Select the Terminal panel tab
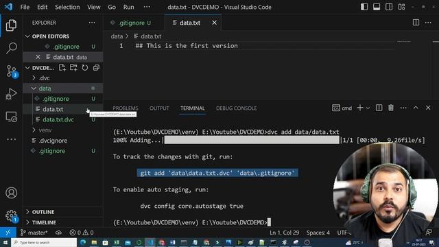The image size is (439, 247). 193,108
